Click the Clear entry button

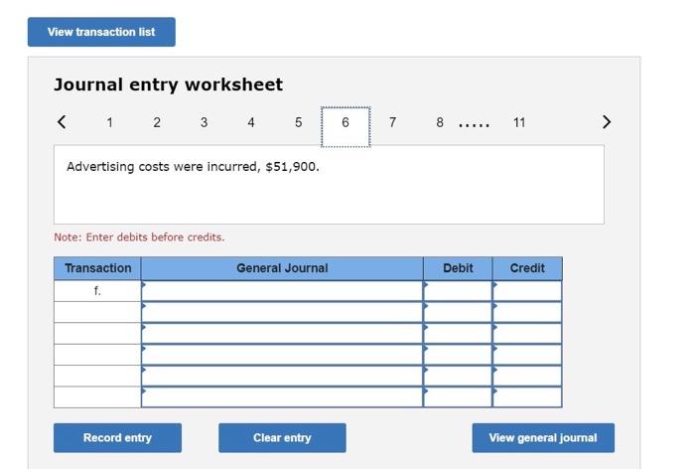[x=282, y=438]
